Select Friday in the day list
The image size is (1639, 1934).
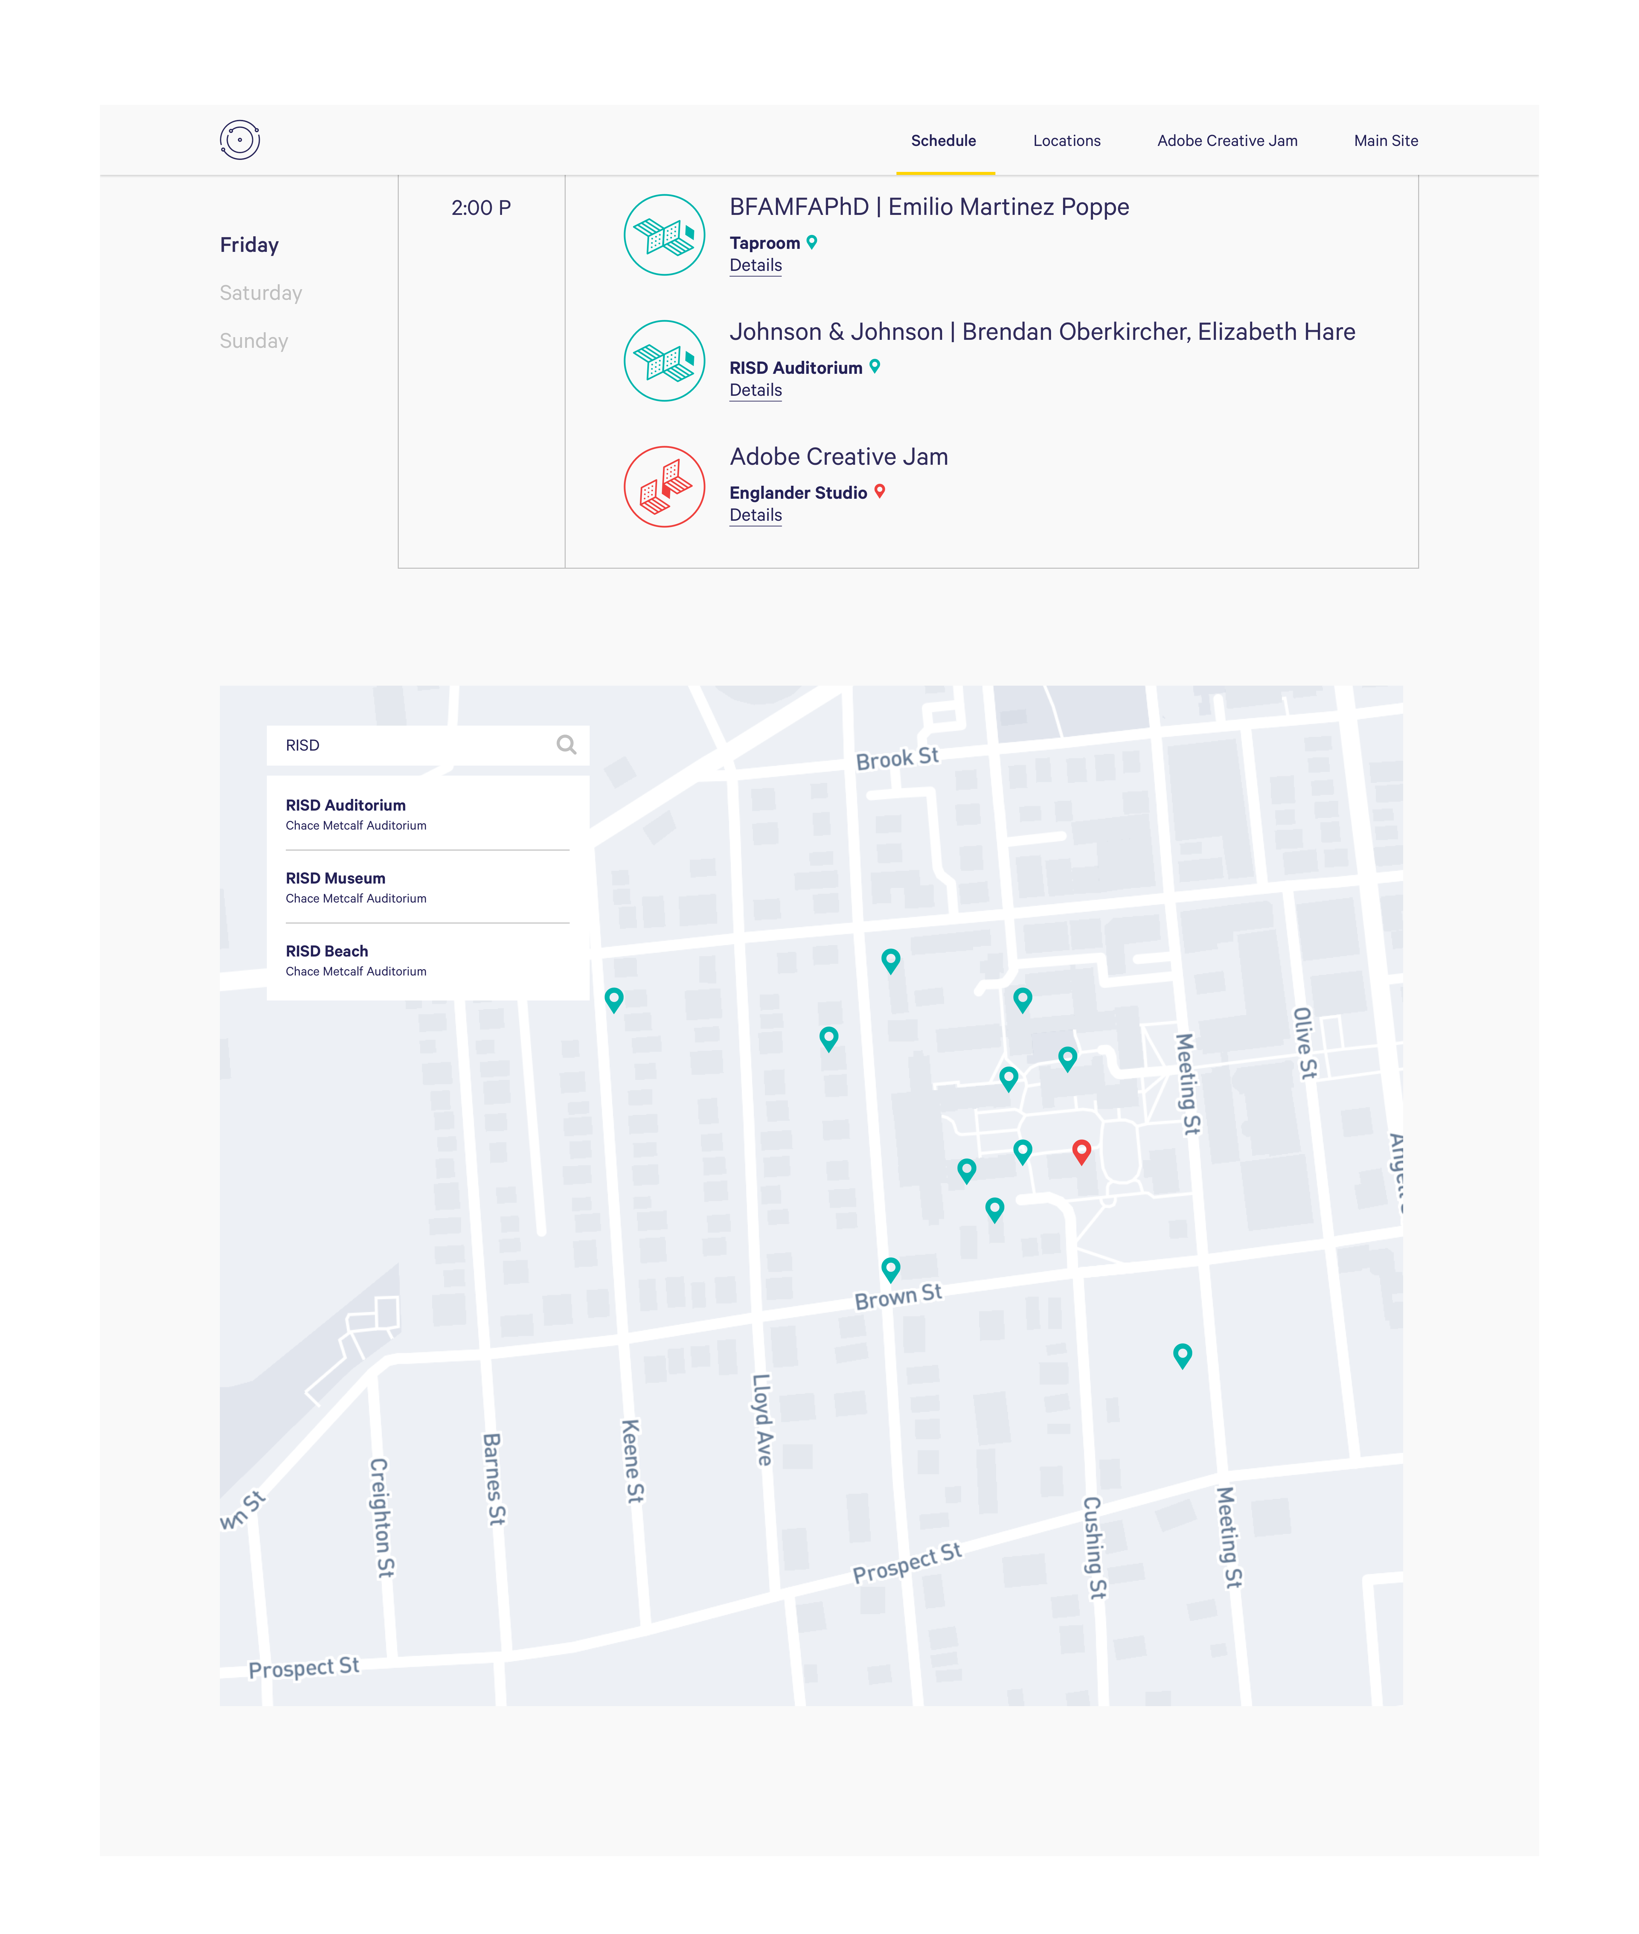coord(249,245)
